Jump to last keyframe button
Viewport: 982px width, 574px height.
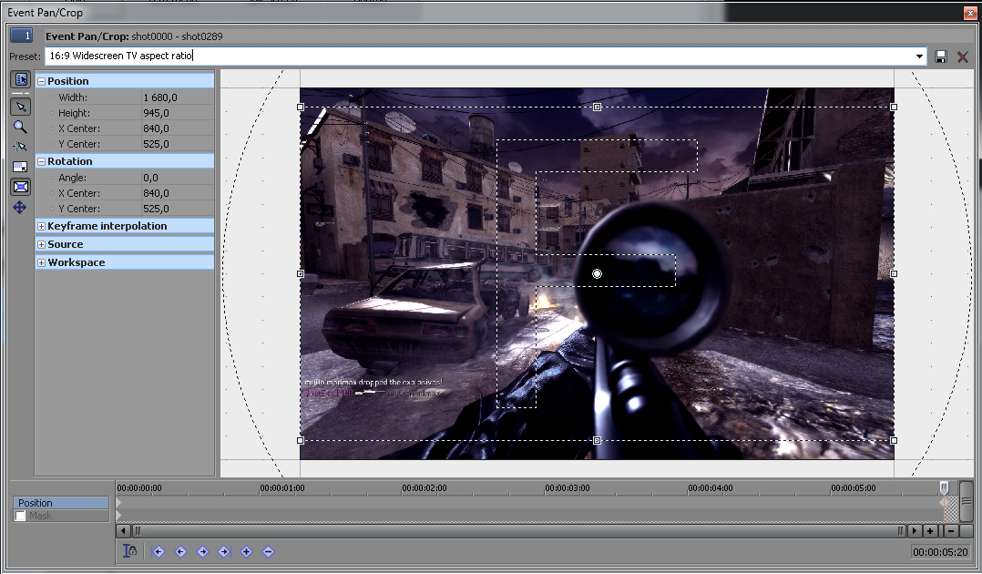(224, 551)
